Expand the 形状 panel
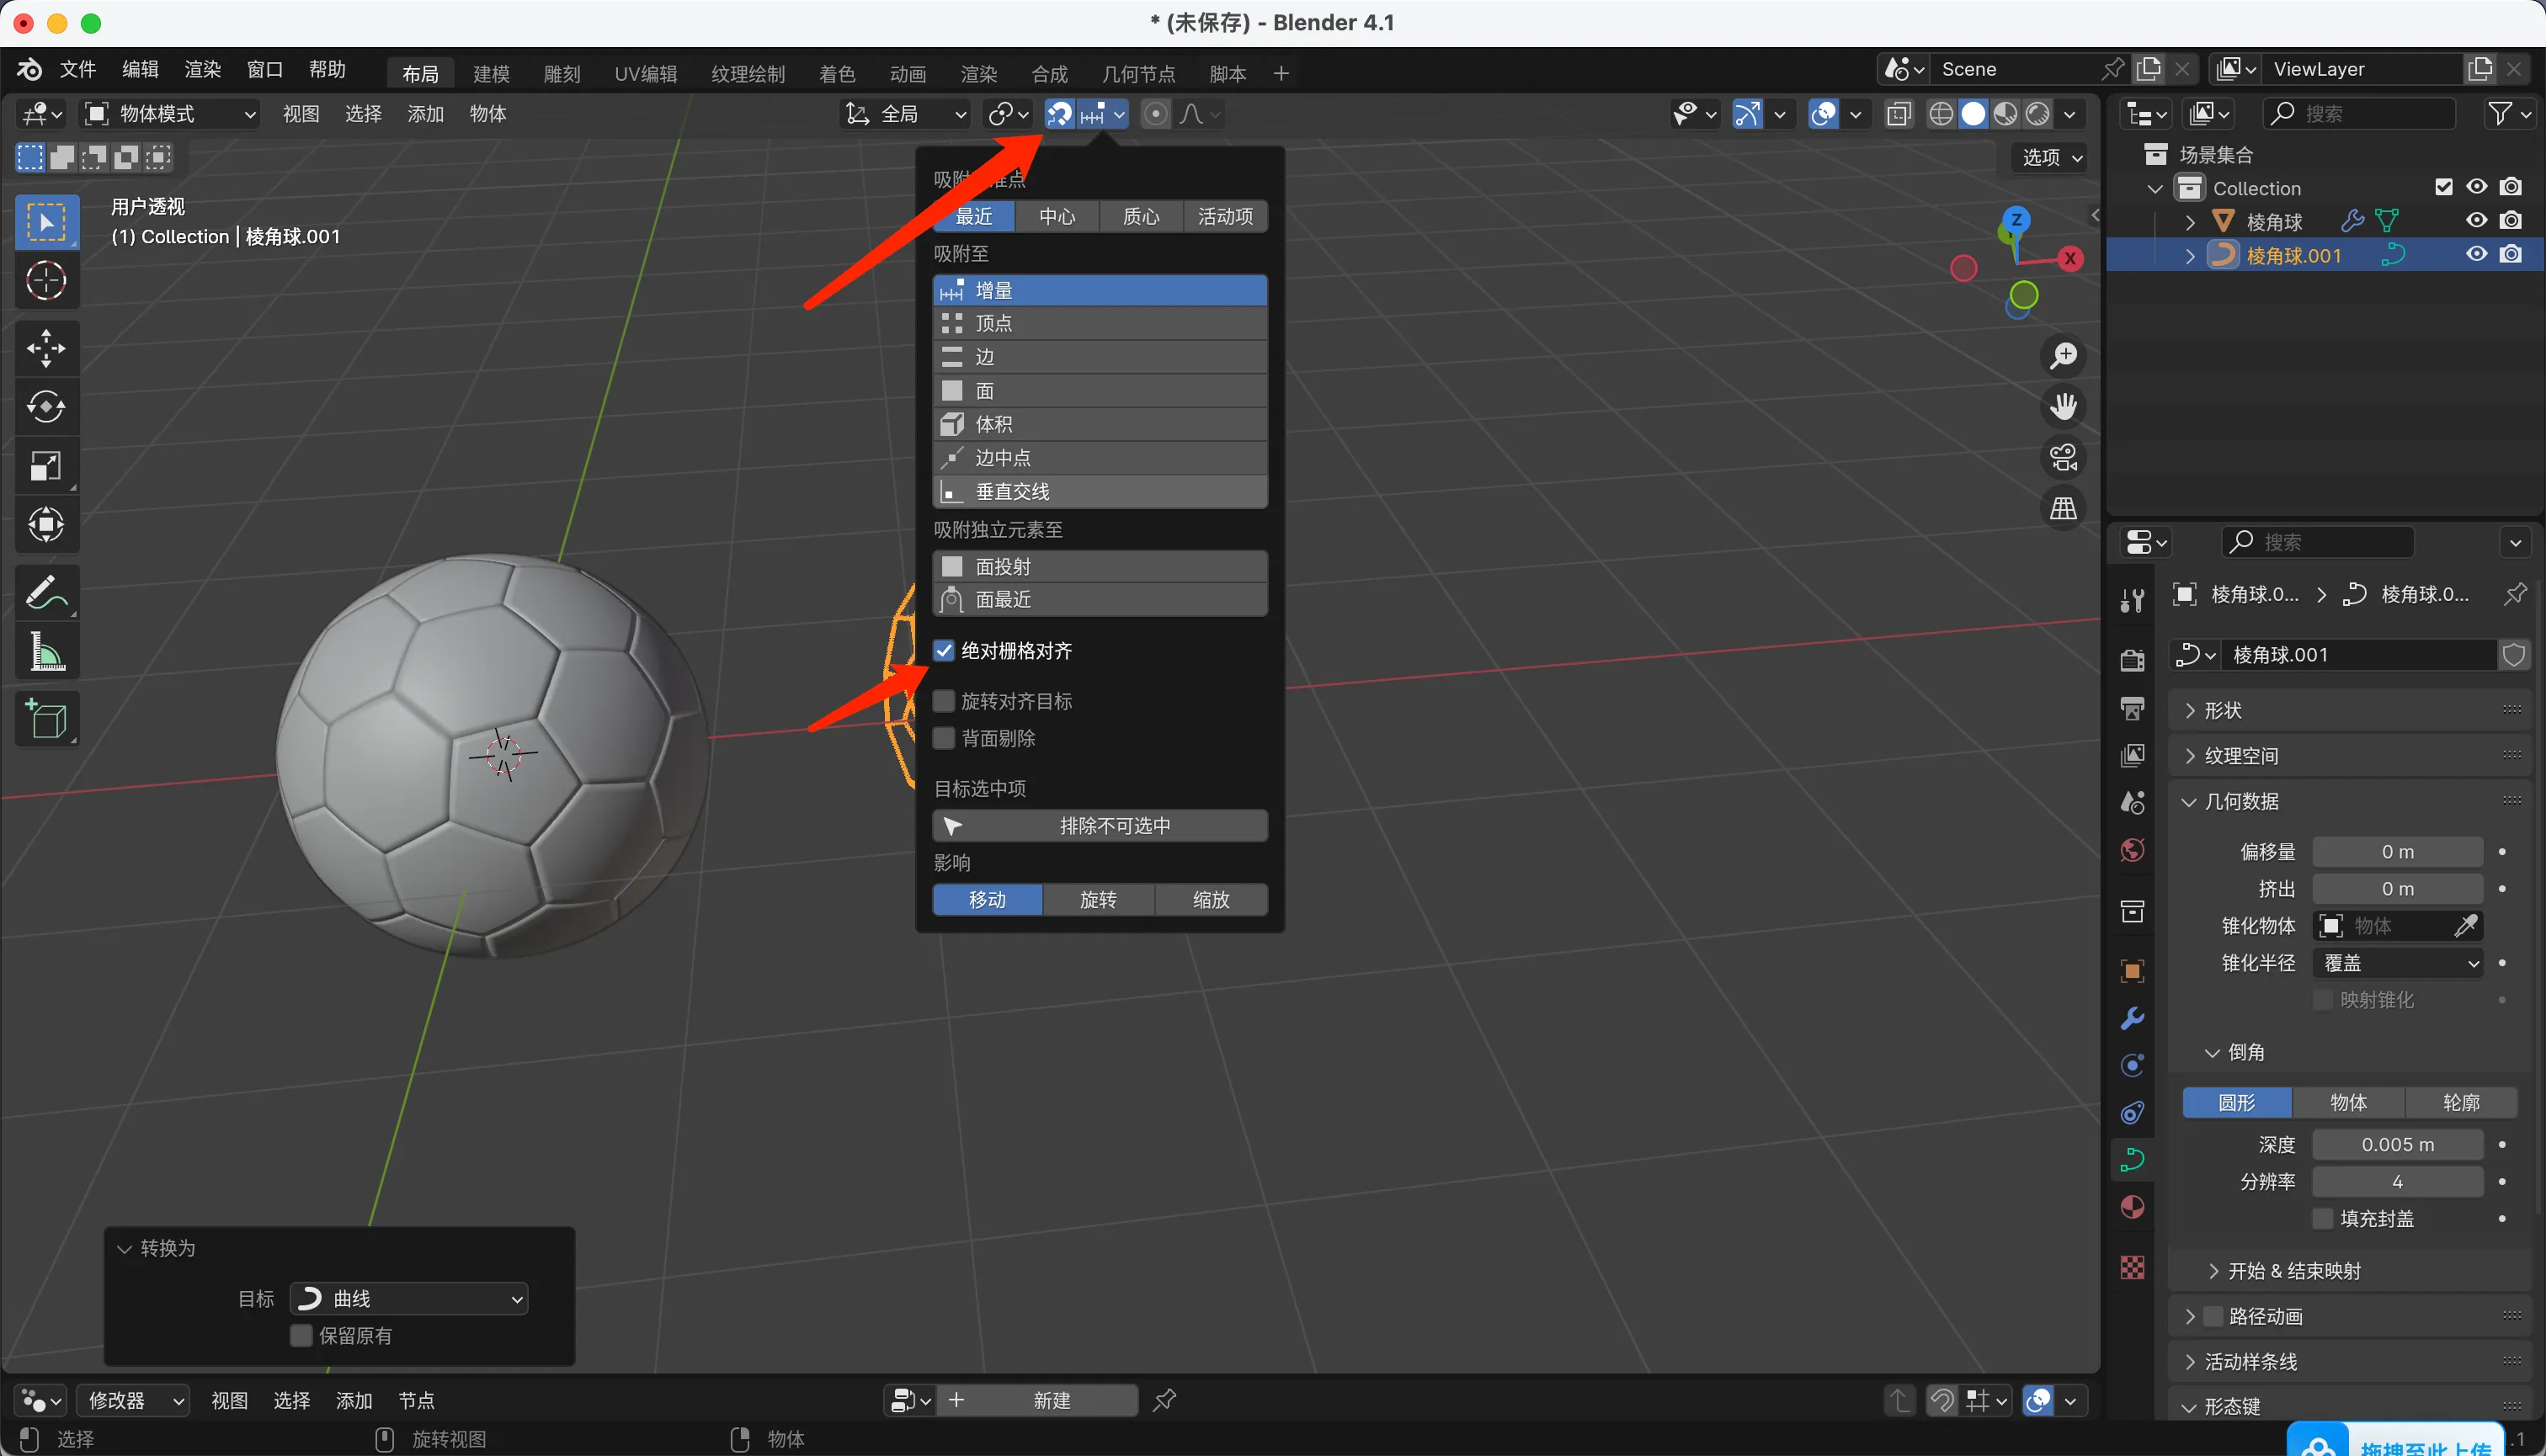 point(2223,710)
